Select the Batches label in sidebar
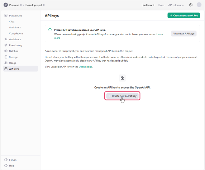 tap(14, 51)
